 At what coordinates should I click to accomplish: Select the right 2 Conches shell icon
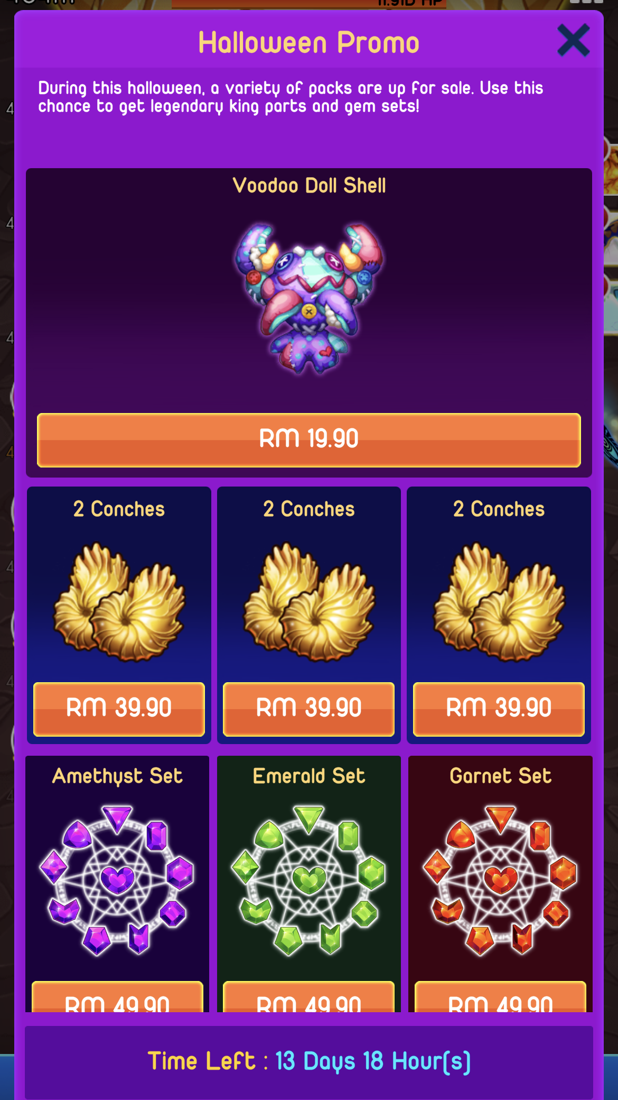pyautogui.click(x=499, y=602)
